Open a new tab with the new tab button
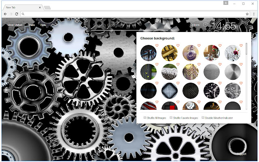The image size is (259, 162). click(x=47, y=8)
